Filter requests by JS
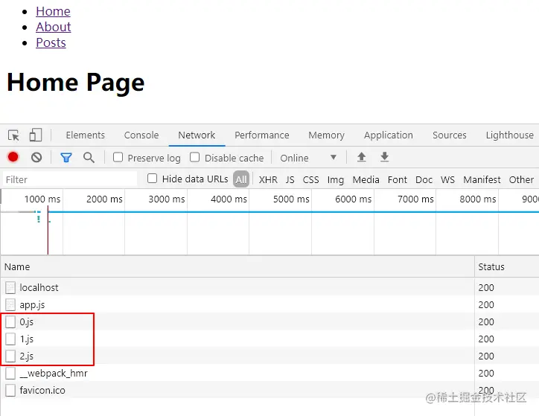 [x=290, y=179]
